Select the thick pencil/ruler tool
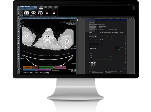Image resolution: width=151 pixels, height=112 pixels. click(x=18, y=32)
